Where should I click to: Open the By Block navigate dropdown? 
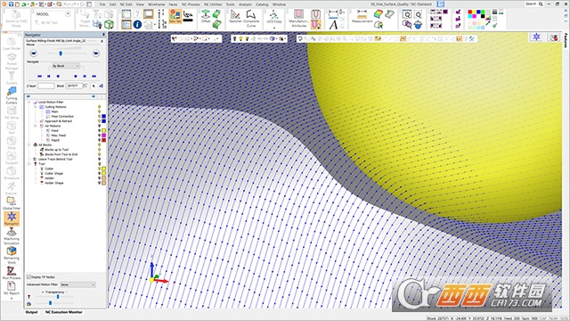66,66
